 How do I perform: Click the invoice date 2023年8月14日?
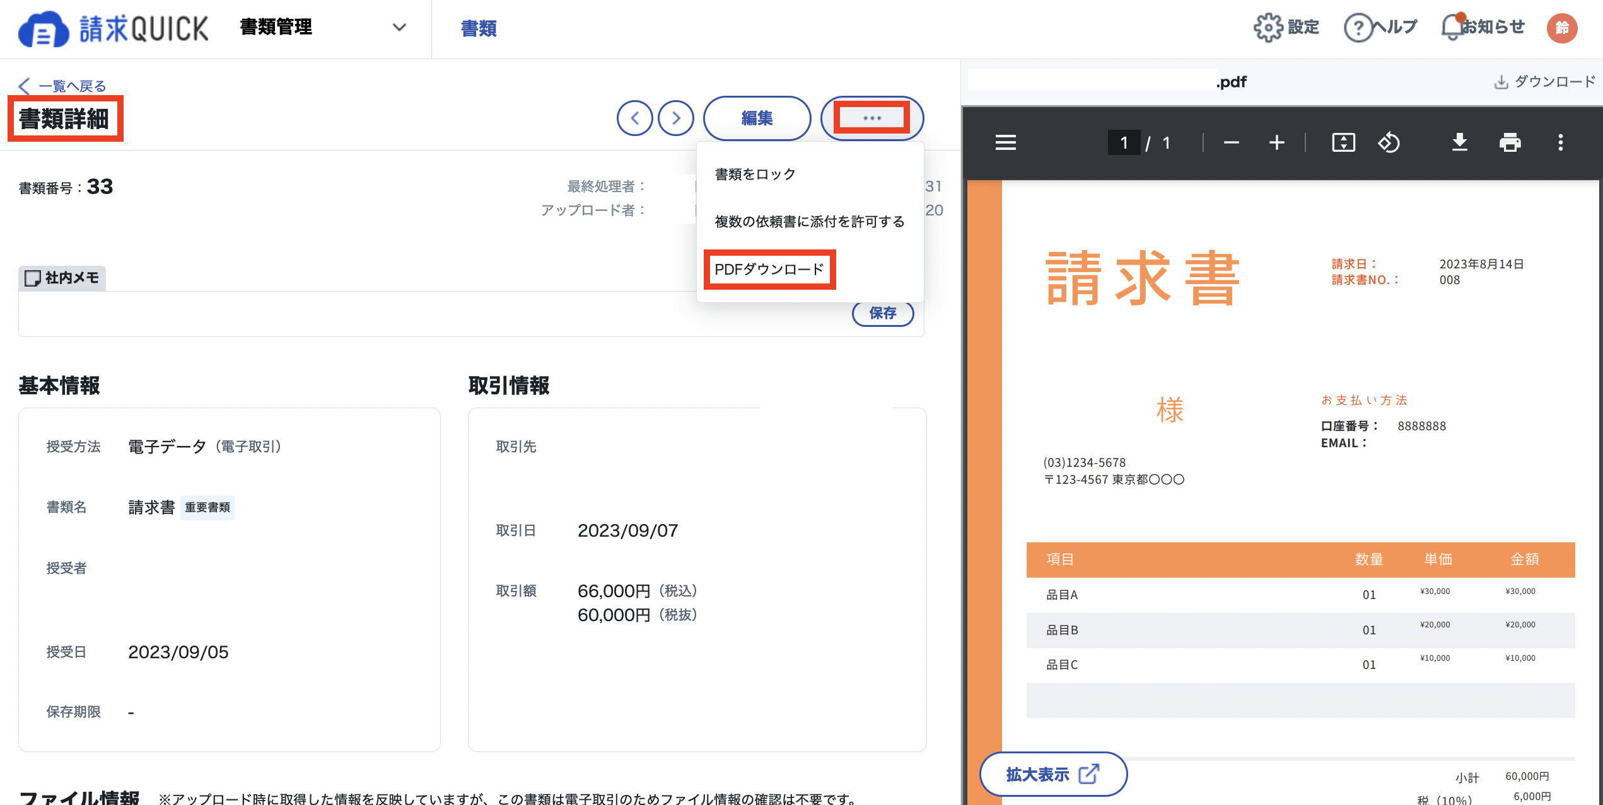click(x=1481, y=264)
